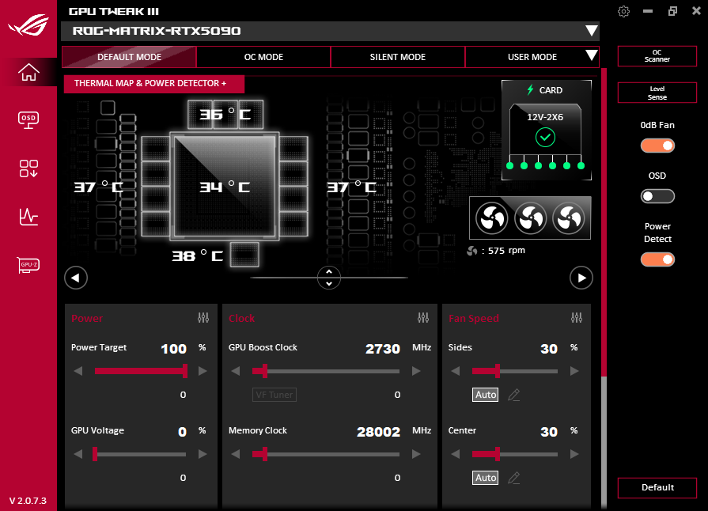
Task: Open the Home page in sidebar
Action: click(x=28, y=72)
